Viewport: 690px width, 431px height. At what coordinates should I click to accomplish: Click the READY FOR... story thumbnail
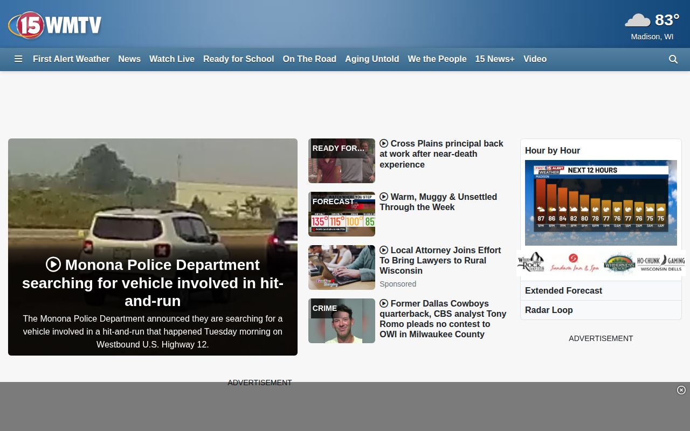pyautogui.click(x=342, y=161)
